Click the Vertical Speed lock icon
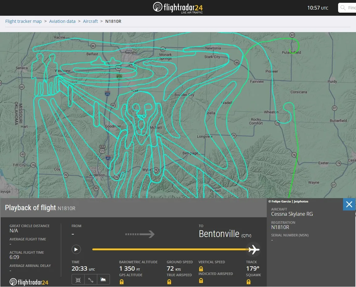The width and height of the screenshot is (356, 287). click(x=201, y=269)
